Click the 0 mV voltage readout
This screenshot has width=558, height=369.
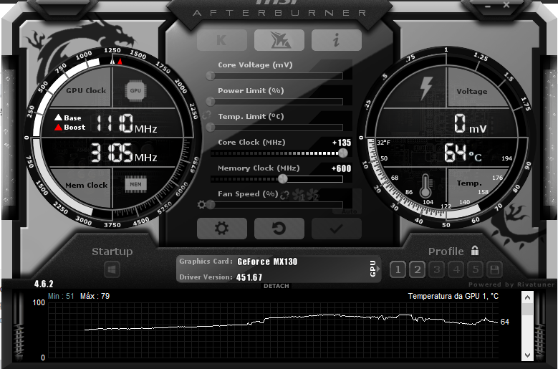pos(470,124)
